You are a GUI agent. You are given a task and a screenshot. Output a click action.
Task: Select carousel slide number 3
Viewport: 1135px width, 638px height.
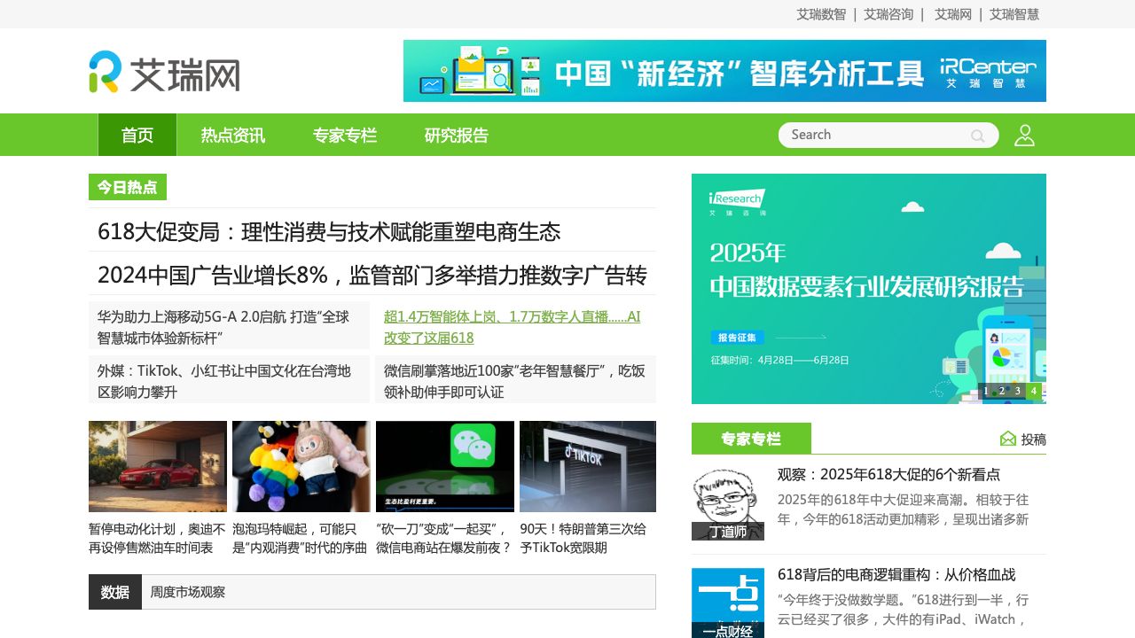pos(1017,390)
